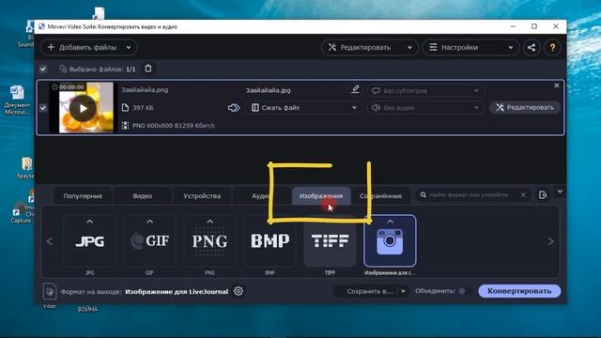Click output format icon at bottom left
The height and width of the screenshot is (338, 601).
[x=50, y=291]
